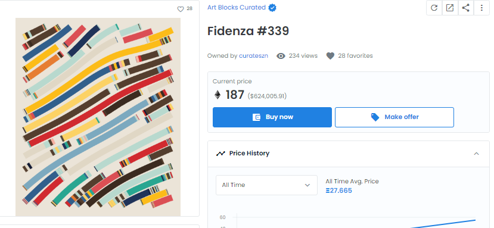This screenshot has height=228, width=494.
Task: Click the Make offer button
Action: click(x=394, y=117)
